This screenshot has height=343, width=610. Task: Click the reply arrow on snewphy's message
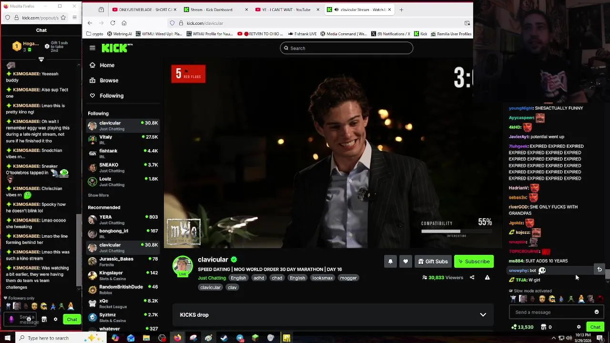tap(600, 270)
